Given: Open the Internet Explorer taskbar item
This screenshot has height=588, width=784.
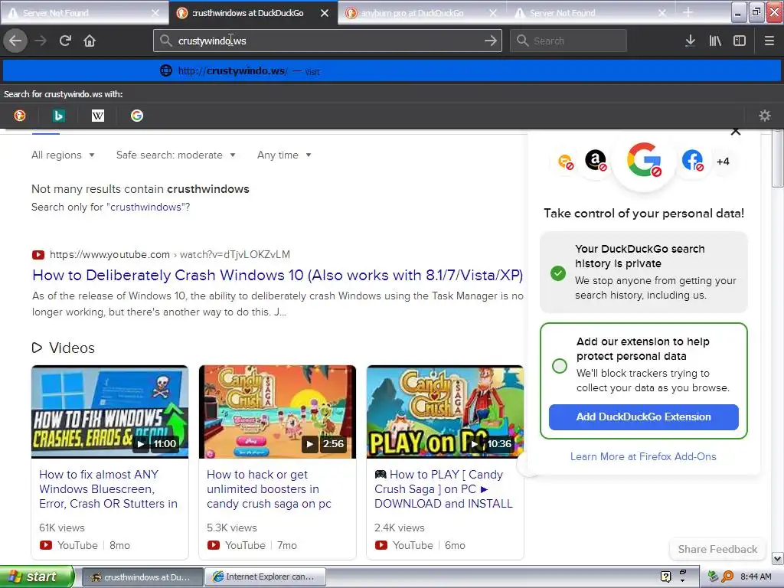Looking at the screenshot, I should [265, 577].
